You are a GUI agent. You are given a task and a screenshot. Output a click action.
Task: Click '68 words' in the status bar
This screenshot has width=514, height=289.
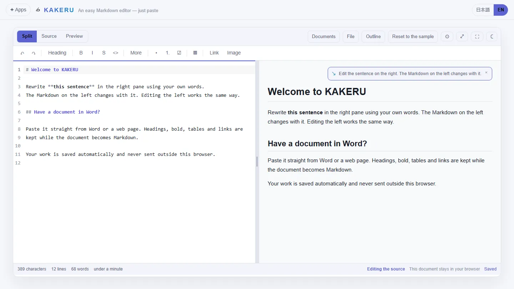coord(80,269)
